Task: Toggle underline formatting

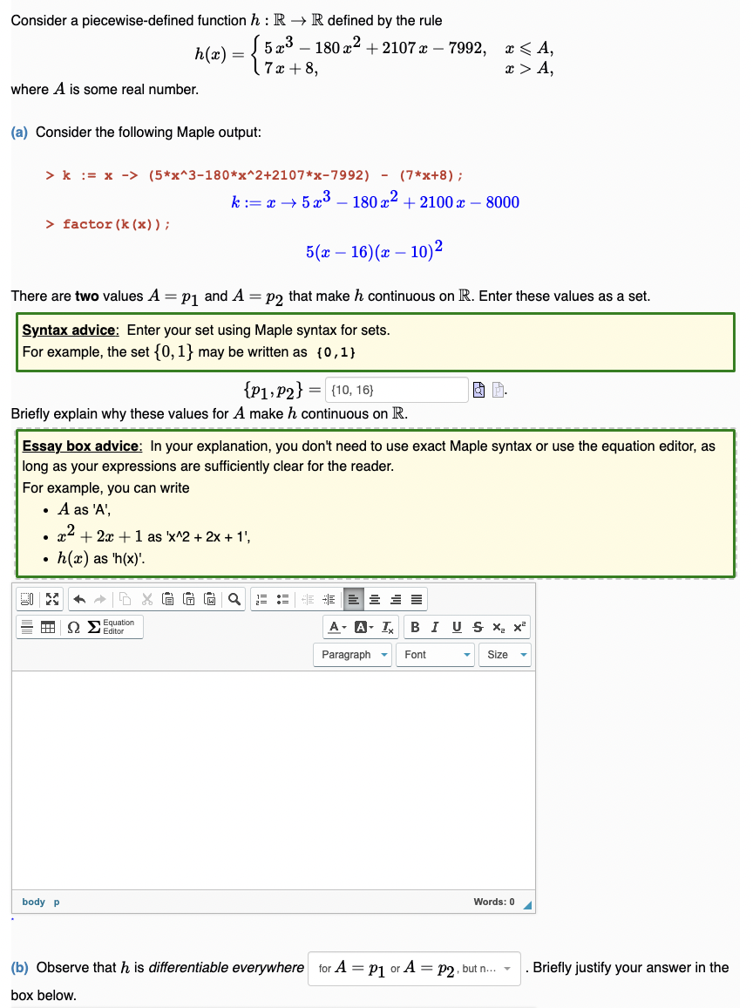Action: [x=457, y=627]
